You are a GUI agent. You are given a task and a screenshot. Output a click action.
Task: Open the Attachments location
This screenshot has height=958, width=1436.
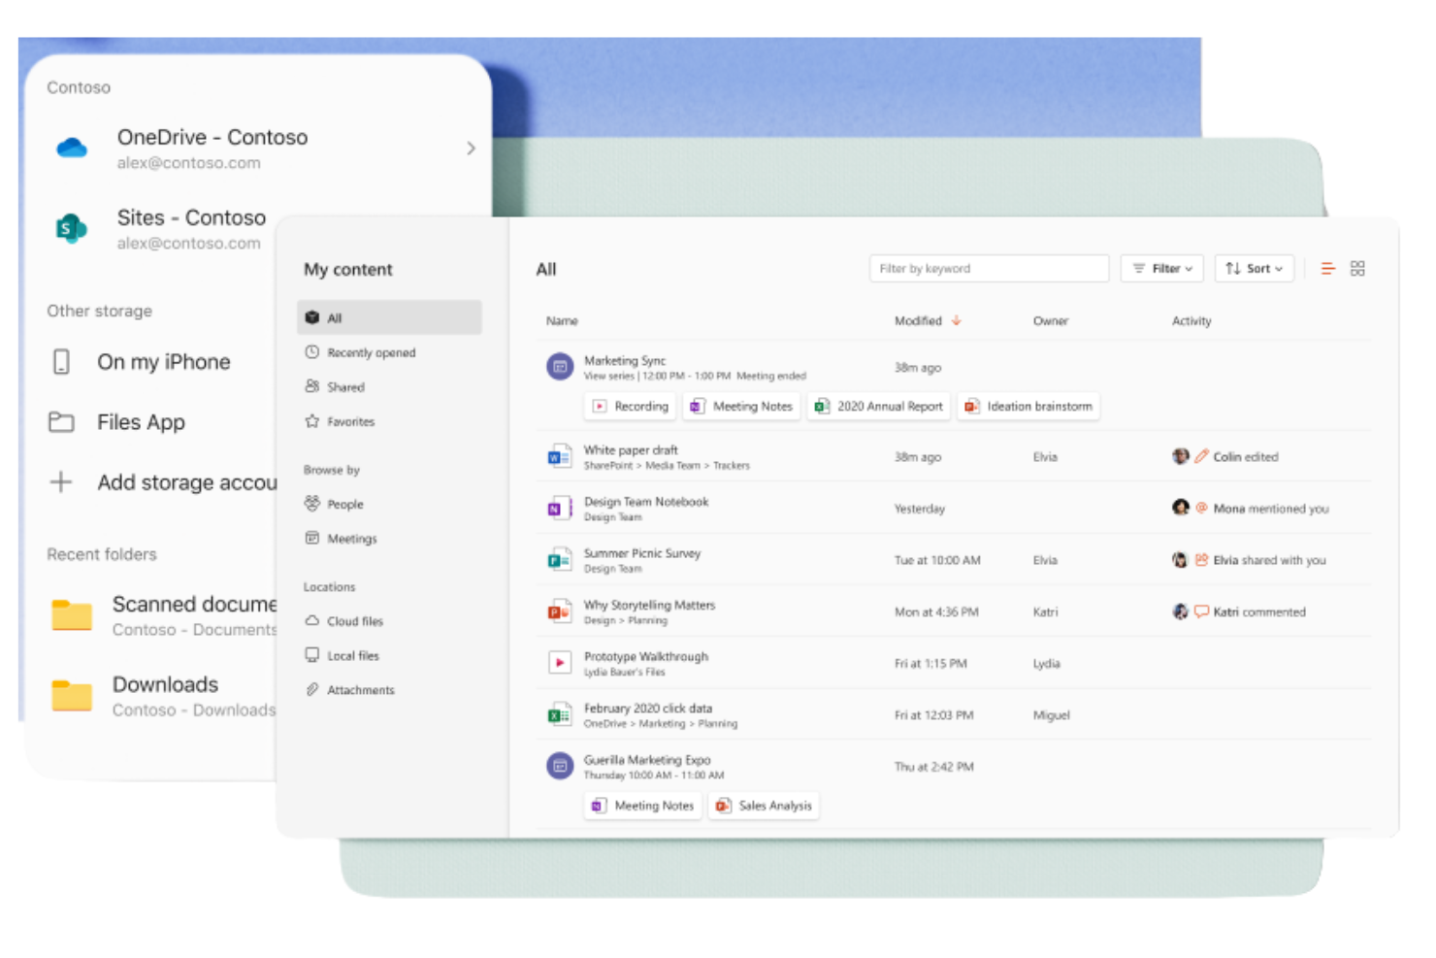(360, 689)
